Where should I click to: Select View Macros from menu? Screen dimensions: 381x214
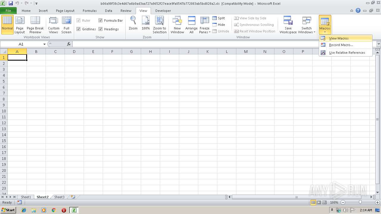click(346, 38)
